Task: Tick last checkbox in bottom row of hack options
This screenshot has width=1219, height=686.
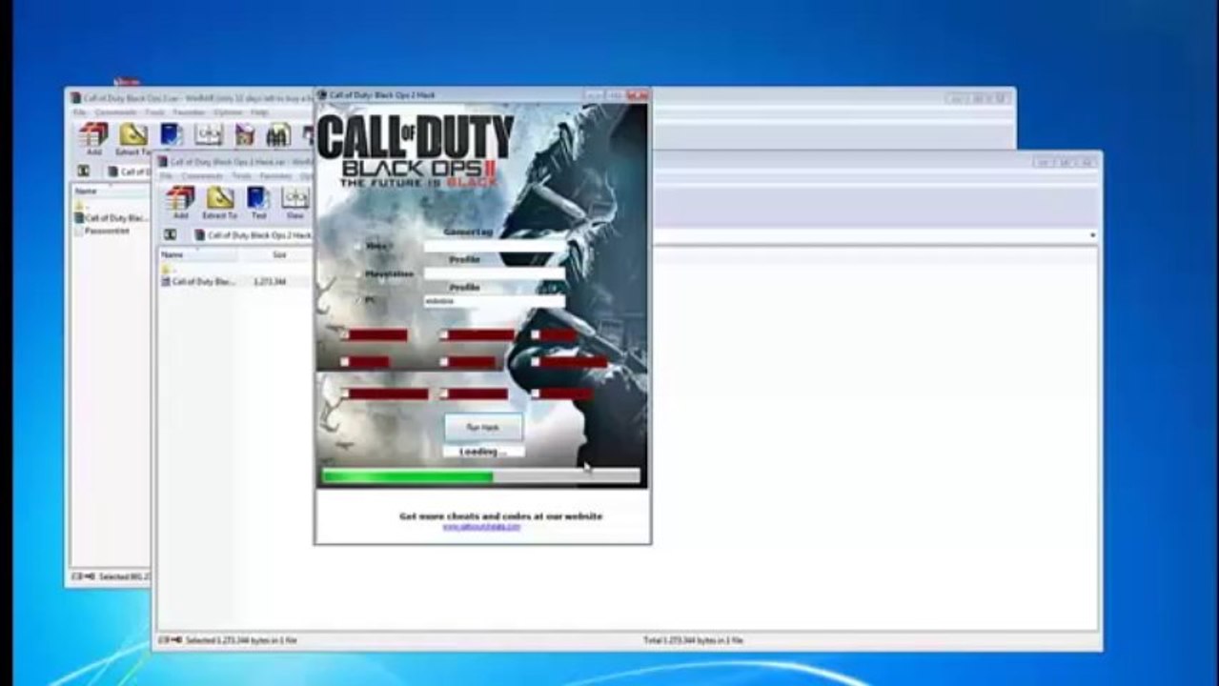Action: pyautogui.click(x=536, y=393)
